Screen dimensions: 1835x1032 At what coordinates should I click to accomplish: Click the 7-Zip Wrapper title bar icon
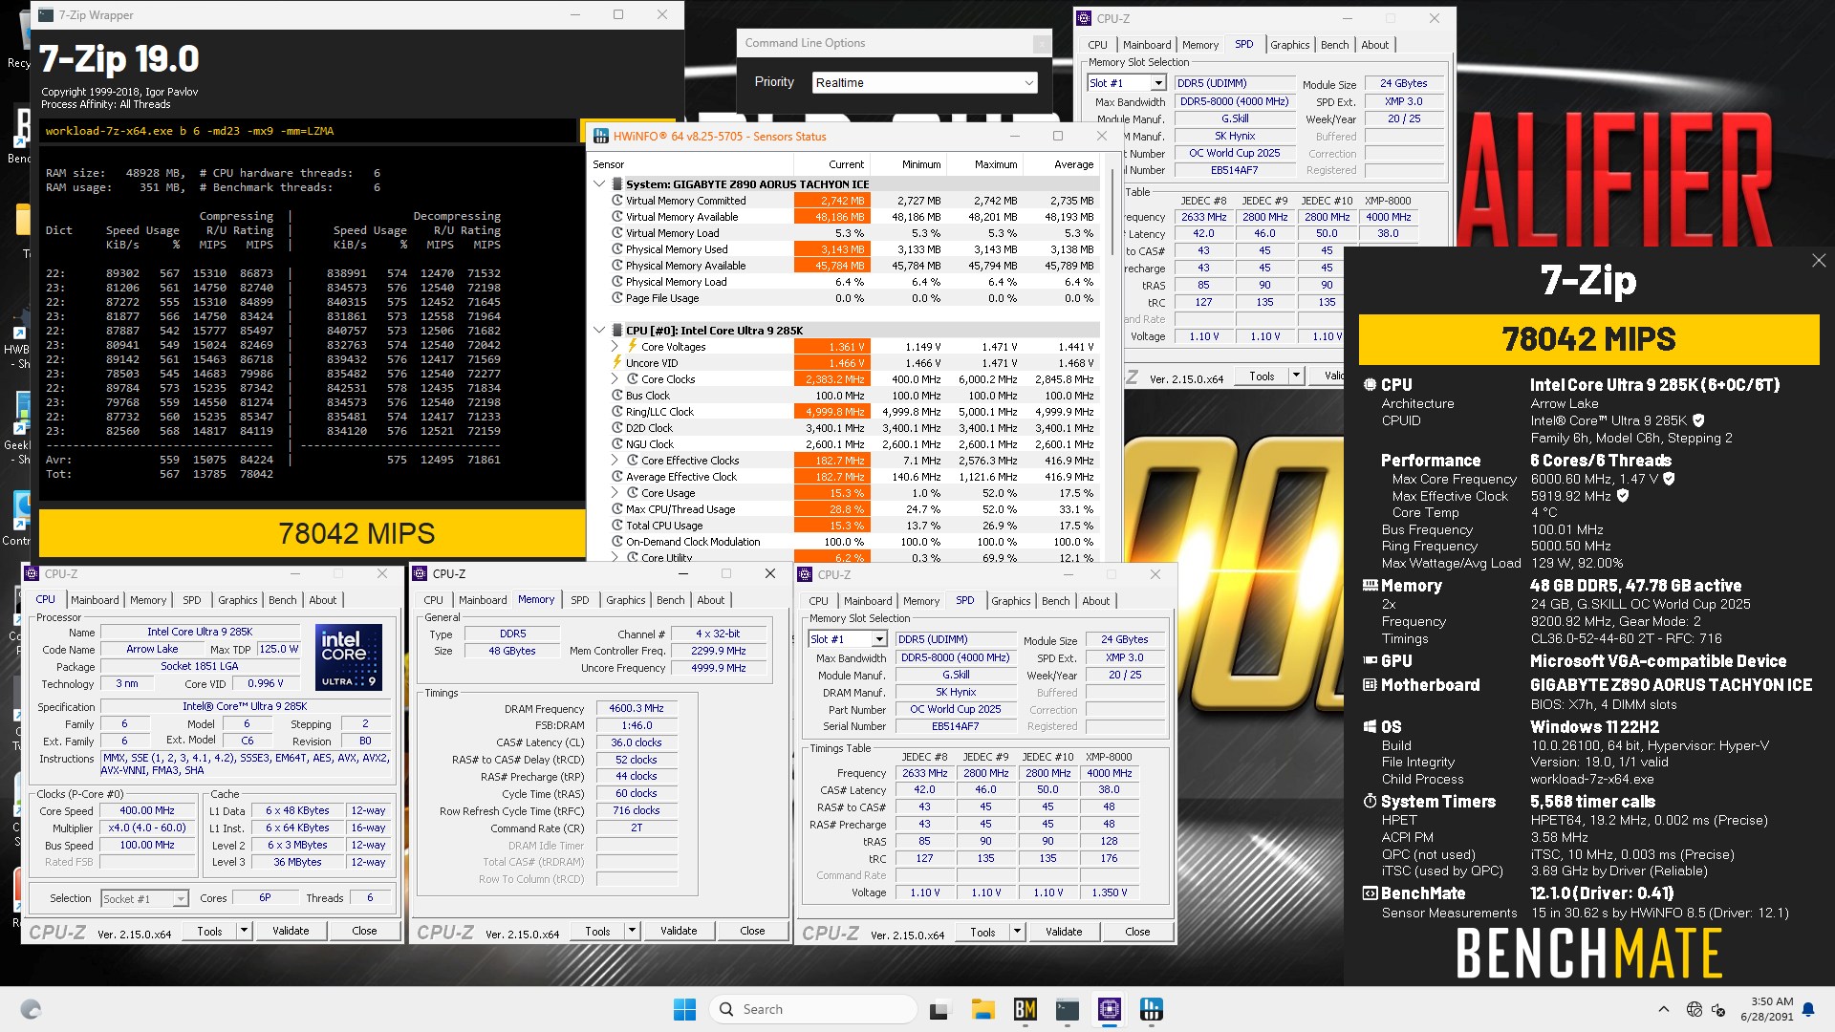click(46, 15)
